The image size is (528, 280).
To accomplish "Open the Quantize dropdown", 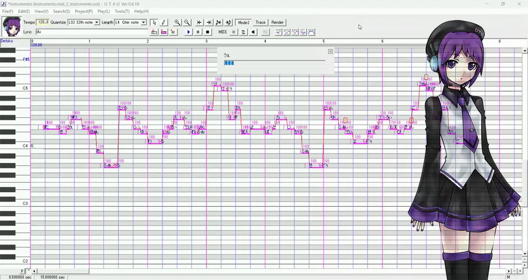I will (x=97, y=22).
